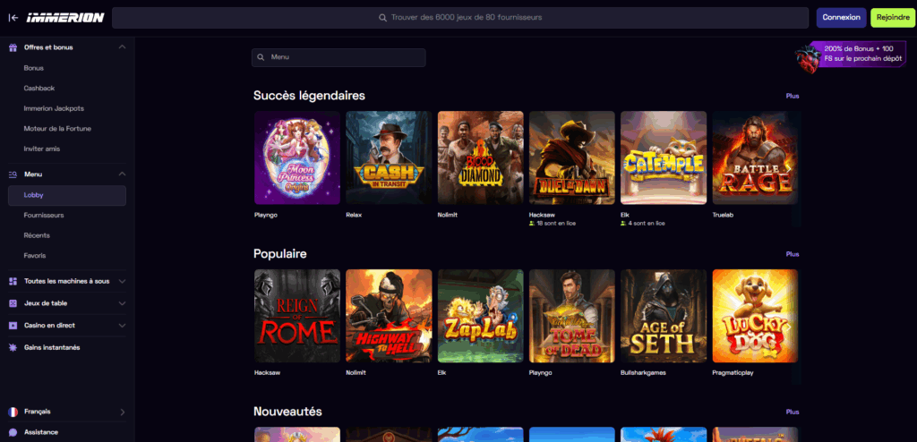Click the Pragmaticplay provider label
917x442 pixels.
tap(733, 373)
